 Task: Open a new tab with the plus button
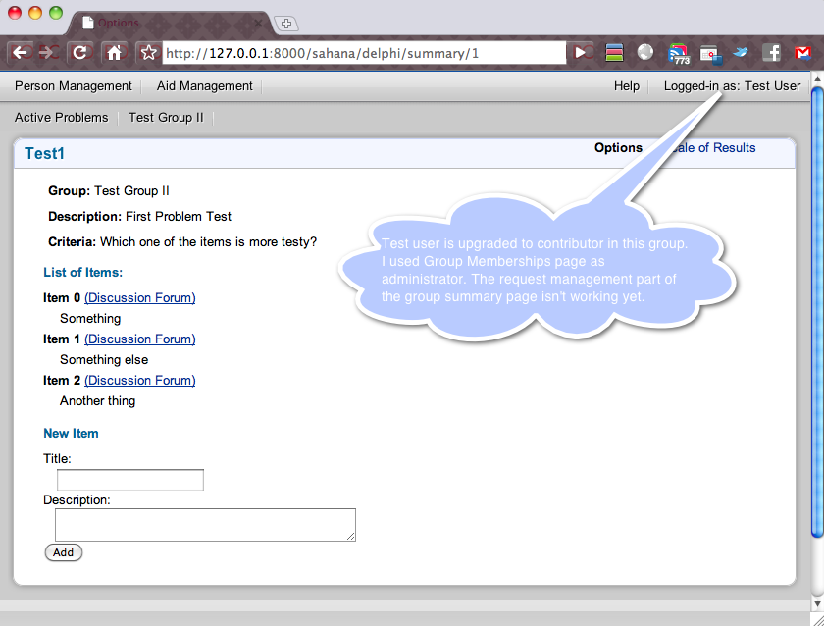(286, 24)
